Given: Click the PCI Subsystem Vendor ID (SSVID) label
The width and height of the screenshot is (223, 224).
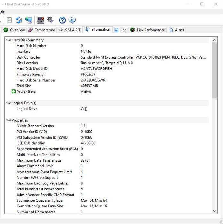Looking at the screenshot, I should point(43,137).
